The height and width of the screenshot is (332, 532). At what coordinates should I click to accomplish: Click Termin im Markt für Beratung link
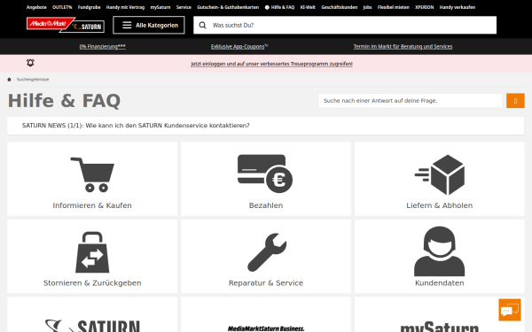click(x=403, y=46)
